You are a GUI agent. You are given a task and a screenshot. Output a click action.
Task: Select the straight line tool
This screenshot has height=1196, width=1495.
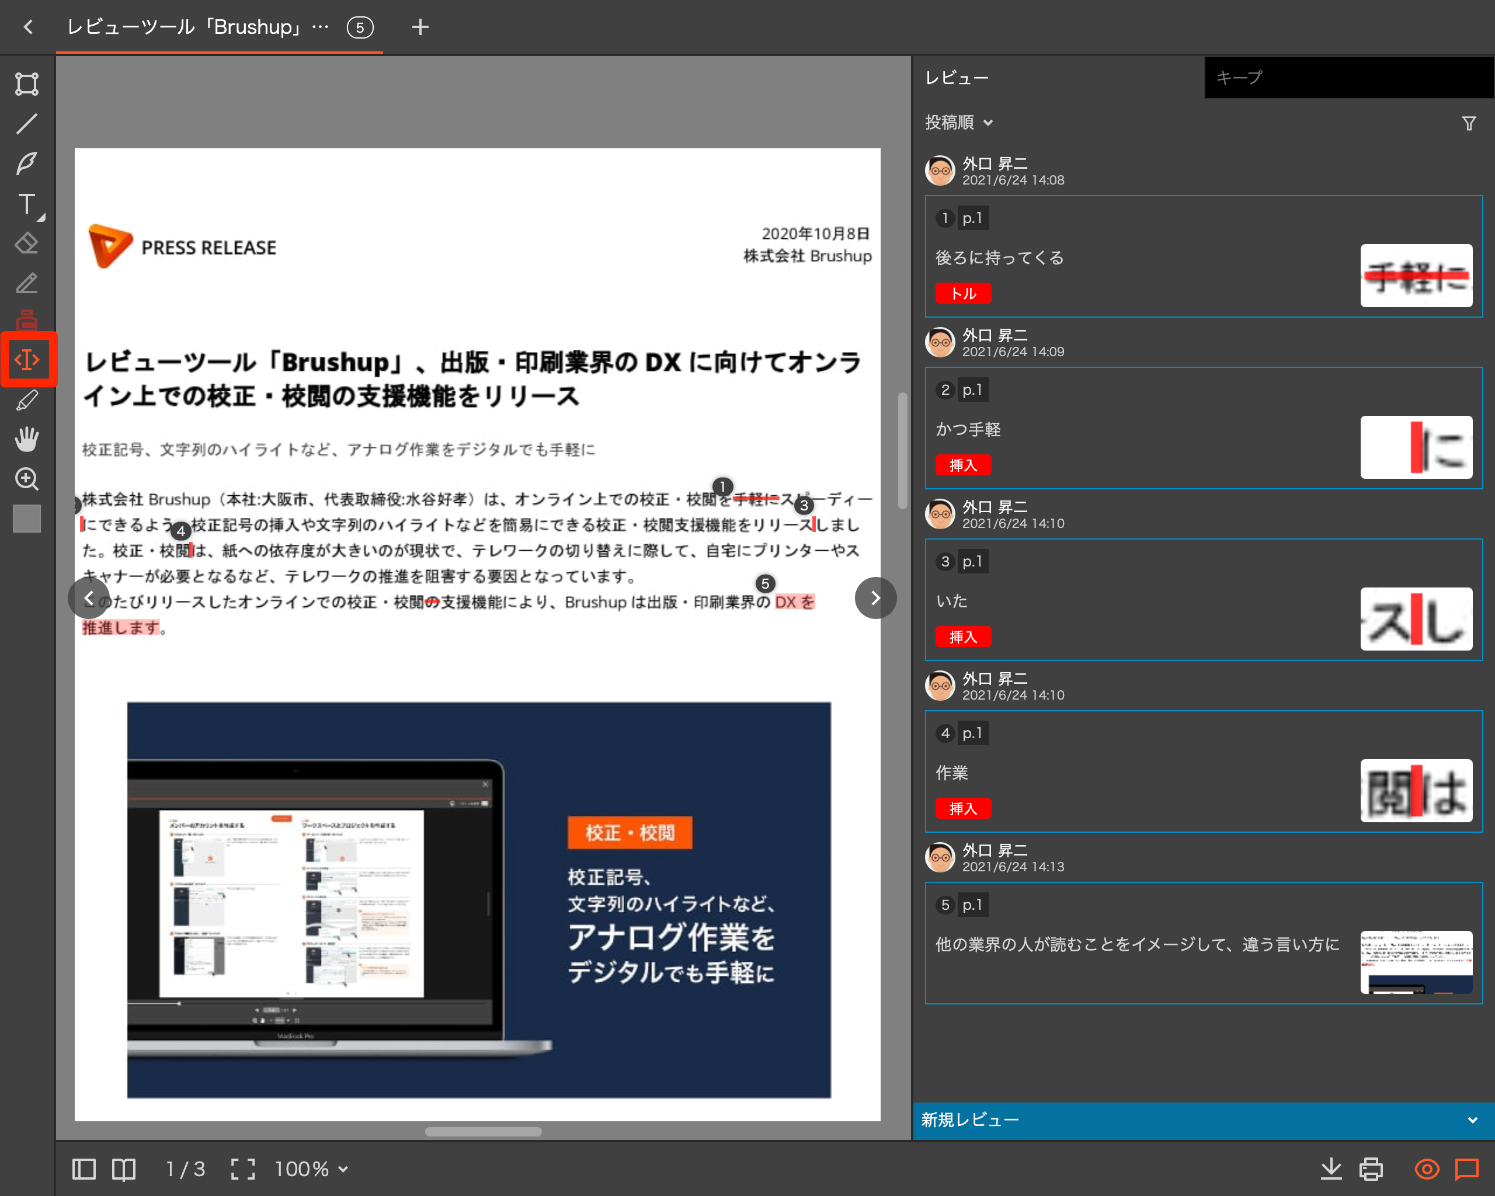pos(26,124)
